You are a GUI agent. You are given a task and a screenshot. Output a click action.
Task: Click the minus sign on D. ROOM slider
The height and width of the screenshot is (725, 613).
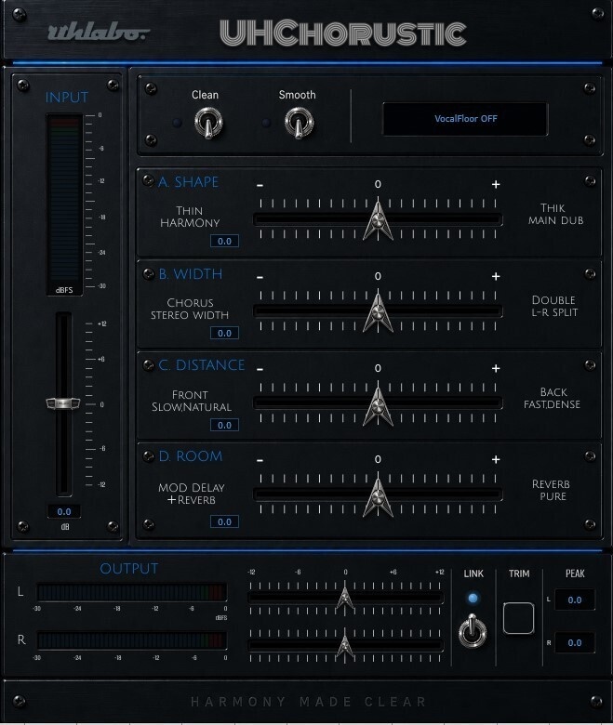click(x=260, y=460)
